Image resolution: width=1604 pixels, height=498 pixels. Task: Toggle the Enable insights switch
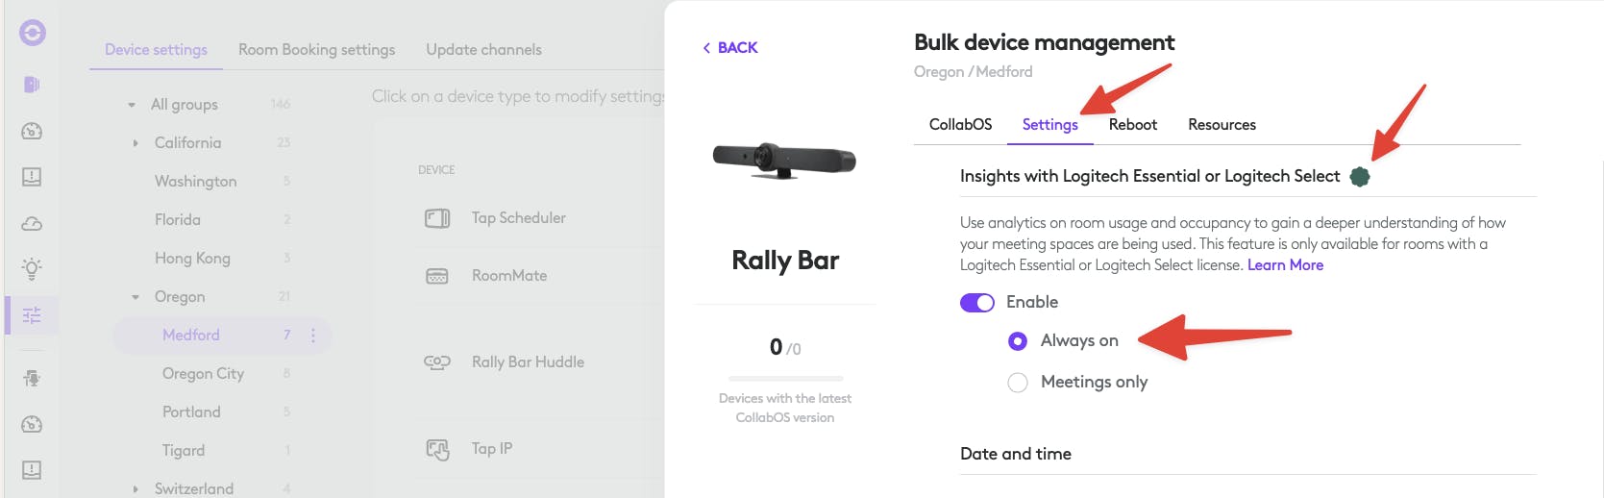977,303
